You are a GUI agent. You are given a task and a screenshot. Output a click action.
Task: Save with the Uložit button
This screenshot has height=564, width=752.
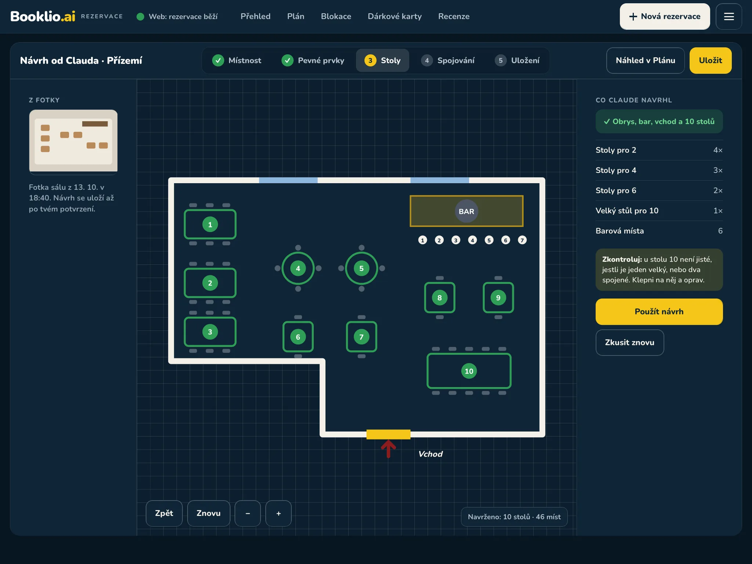click(x=711, y=61)
